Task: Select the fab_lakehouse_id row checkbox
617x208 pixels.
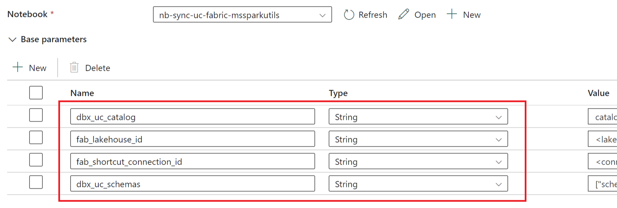Action: click(36, 138)
